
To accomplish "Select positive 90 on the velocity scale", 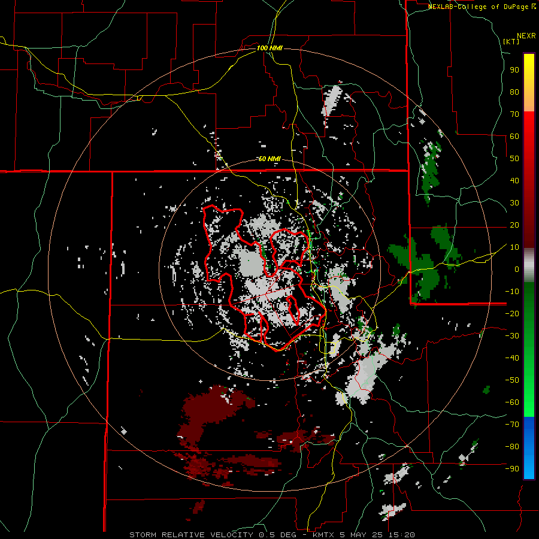I will click(x=514, y=70).
